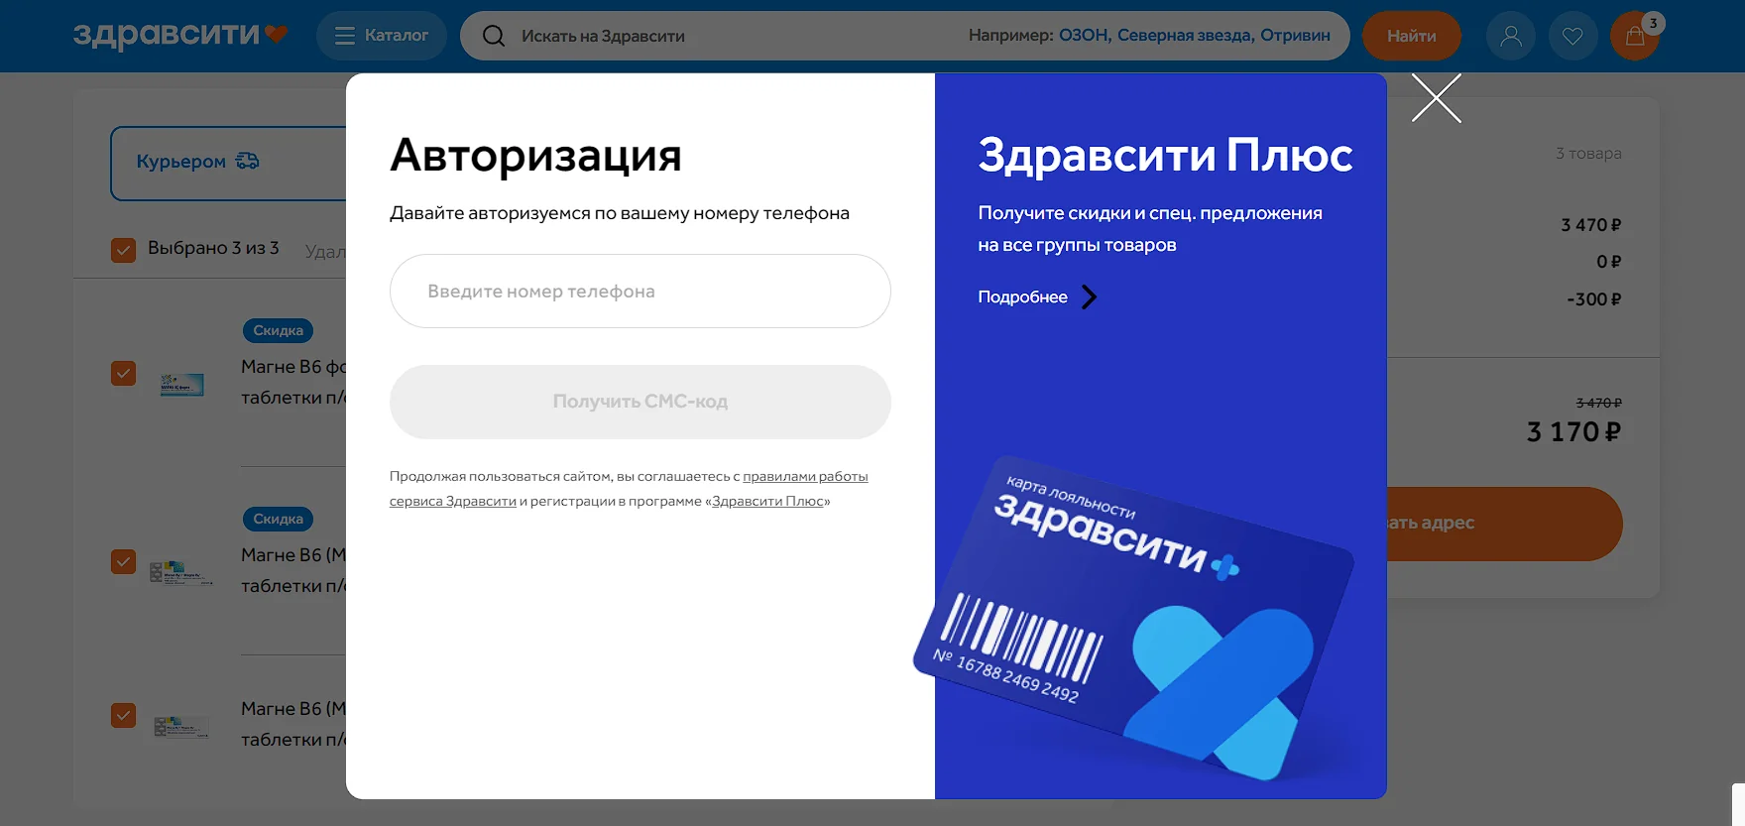Click the loyalty card image
Viewport: 1745px width, 826px height.
pyautogui.click(x=1135, y=615)
